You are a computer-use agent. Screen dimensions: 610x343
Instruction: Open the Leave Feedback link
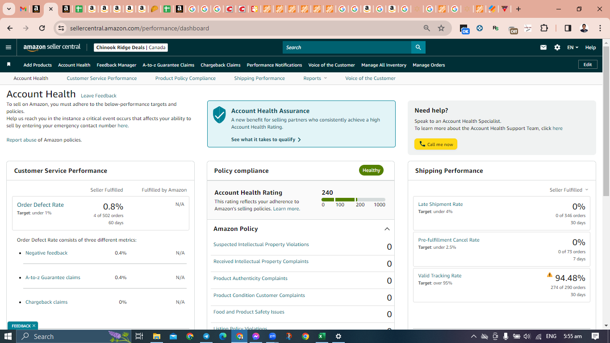99,96
